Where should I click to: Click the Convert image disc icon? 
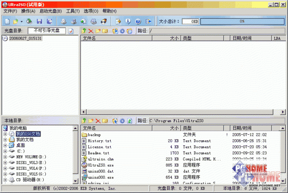pos(84,21)
